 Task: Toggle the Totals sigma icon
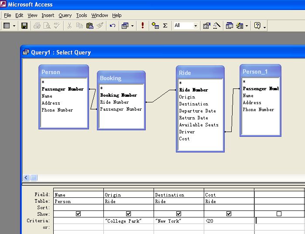click(x=165, y=26)
